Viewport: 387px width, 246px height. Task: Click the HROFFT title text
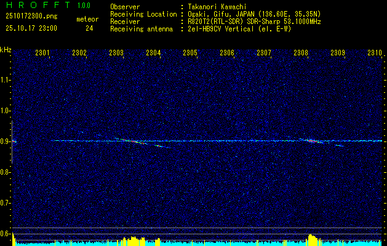point(38,5)
